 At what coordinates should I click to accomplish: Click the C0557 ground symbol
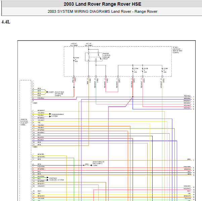[x=47, y=92]
